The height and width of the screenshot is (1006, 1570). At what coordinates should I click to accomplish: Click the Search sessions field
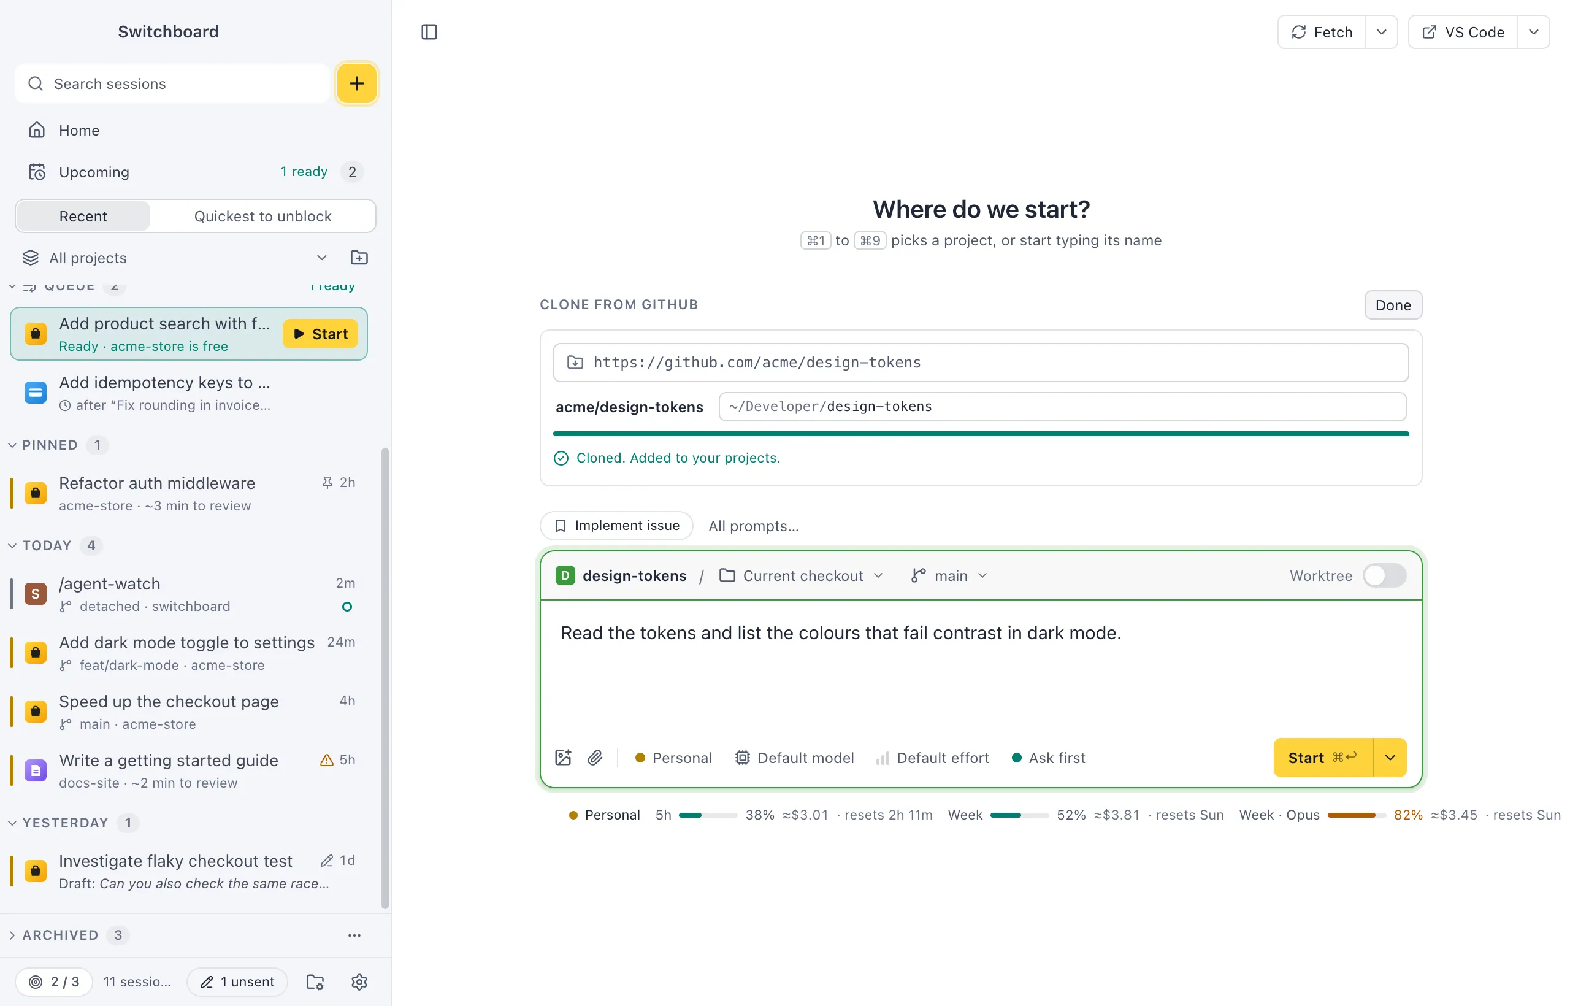172,83
